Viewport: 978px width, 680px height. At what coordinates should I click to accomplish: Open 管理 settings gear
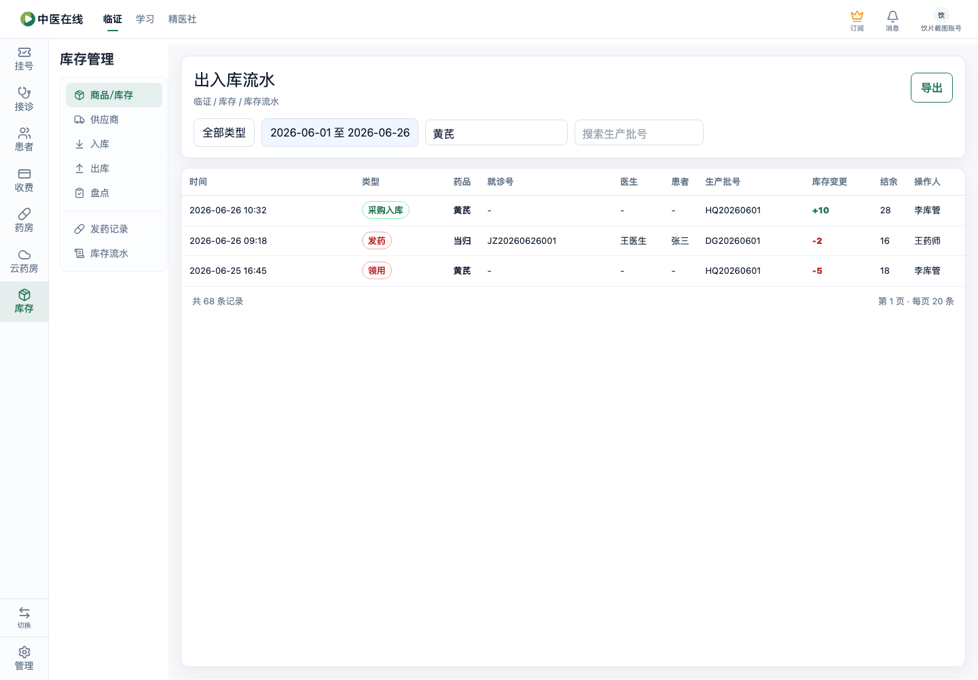(x=24, y=652)
